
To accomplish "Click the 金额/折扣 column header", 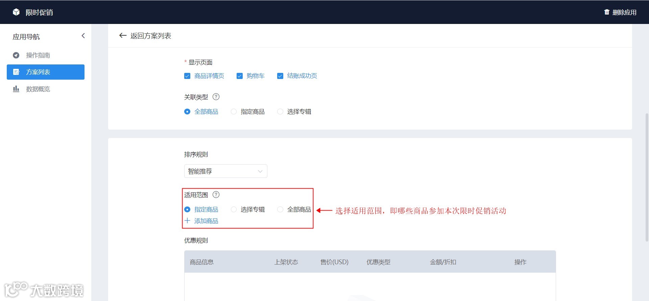I will tap(443, 262).
